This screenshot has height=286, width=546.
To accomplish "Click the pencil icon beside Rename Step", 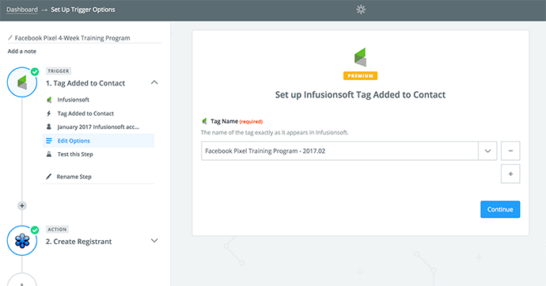I will (x=49, y=177).
